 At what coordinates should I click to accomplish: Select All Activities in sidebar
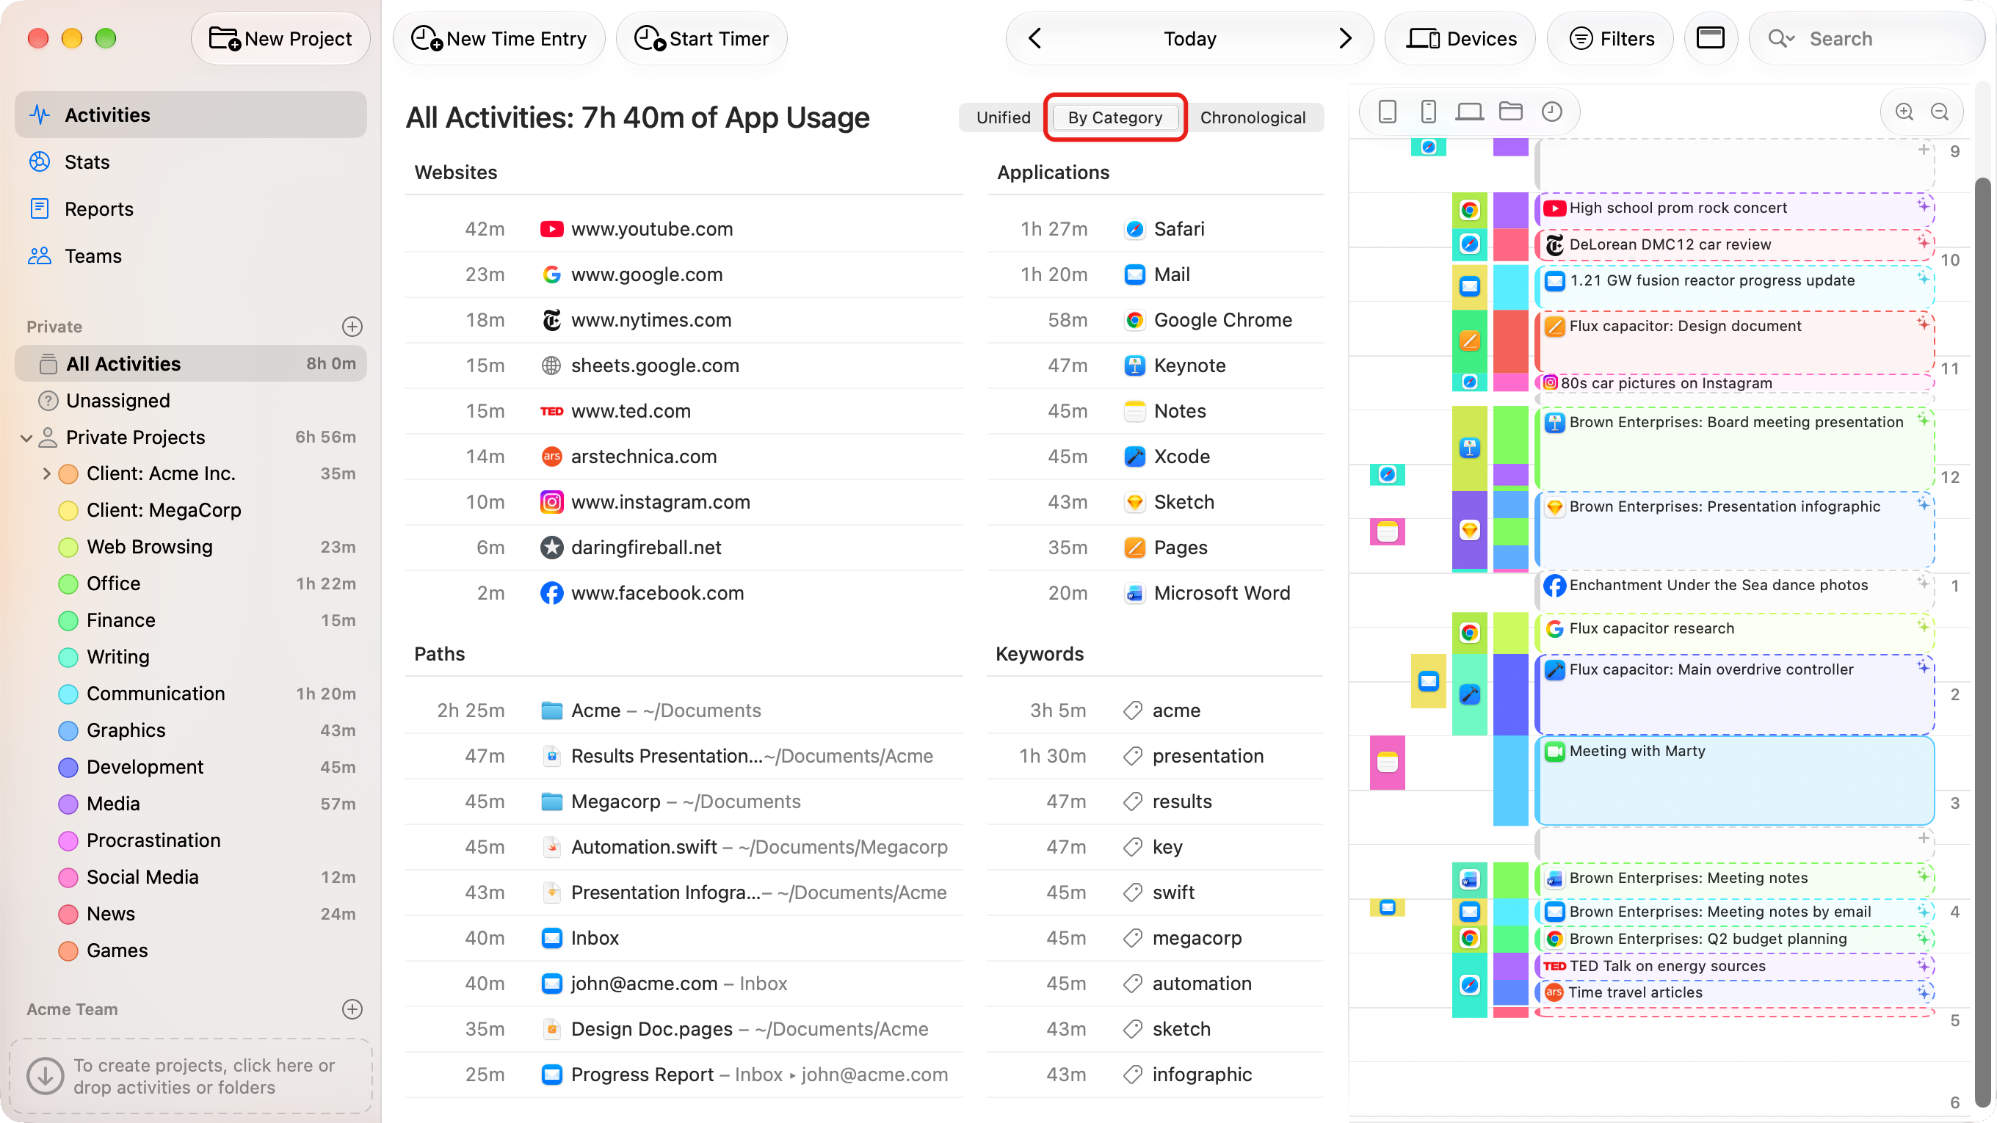pyautogui.click(x=191, y=363)
